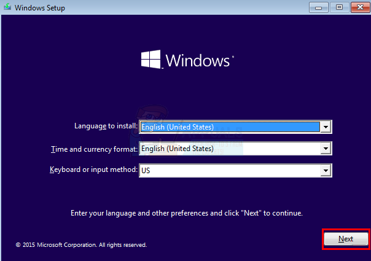Click the 'Language to install:' label
This screenshot has height=261, width=371.
[106, 126]
